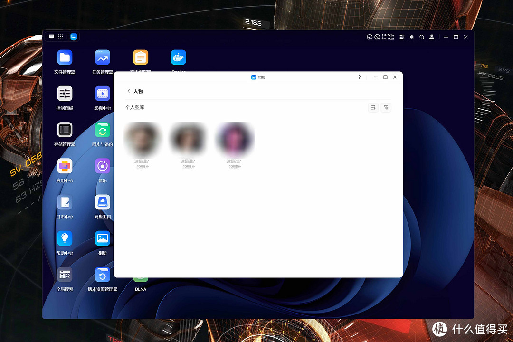The width and height of the screenshot is (513, 342).
Task: Open filter options in the album toolbar
Action: click(386, 108)
